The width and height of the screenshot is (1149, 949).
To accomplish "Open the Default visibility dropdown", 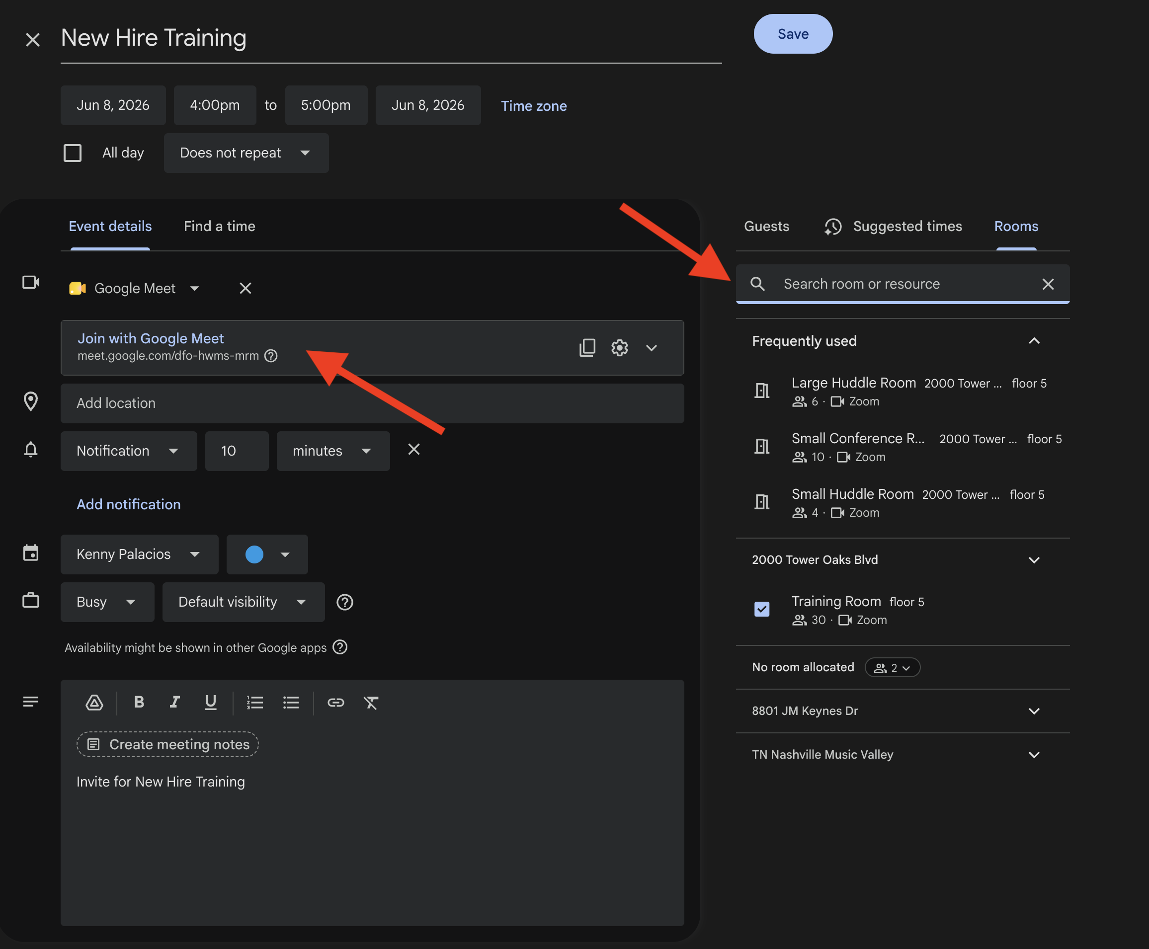I will pos(244,602).
